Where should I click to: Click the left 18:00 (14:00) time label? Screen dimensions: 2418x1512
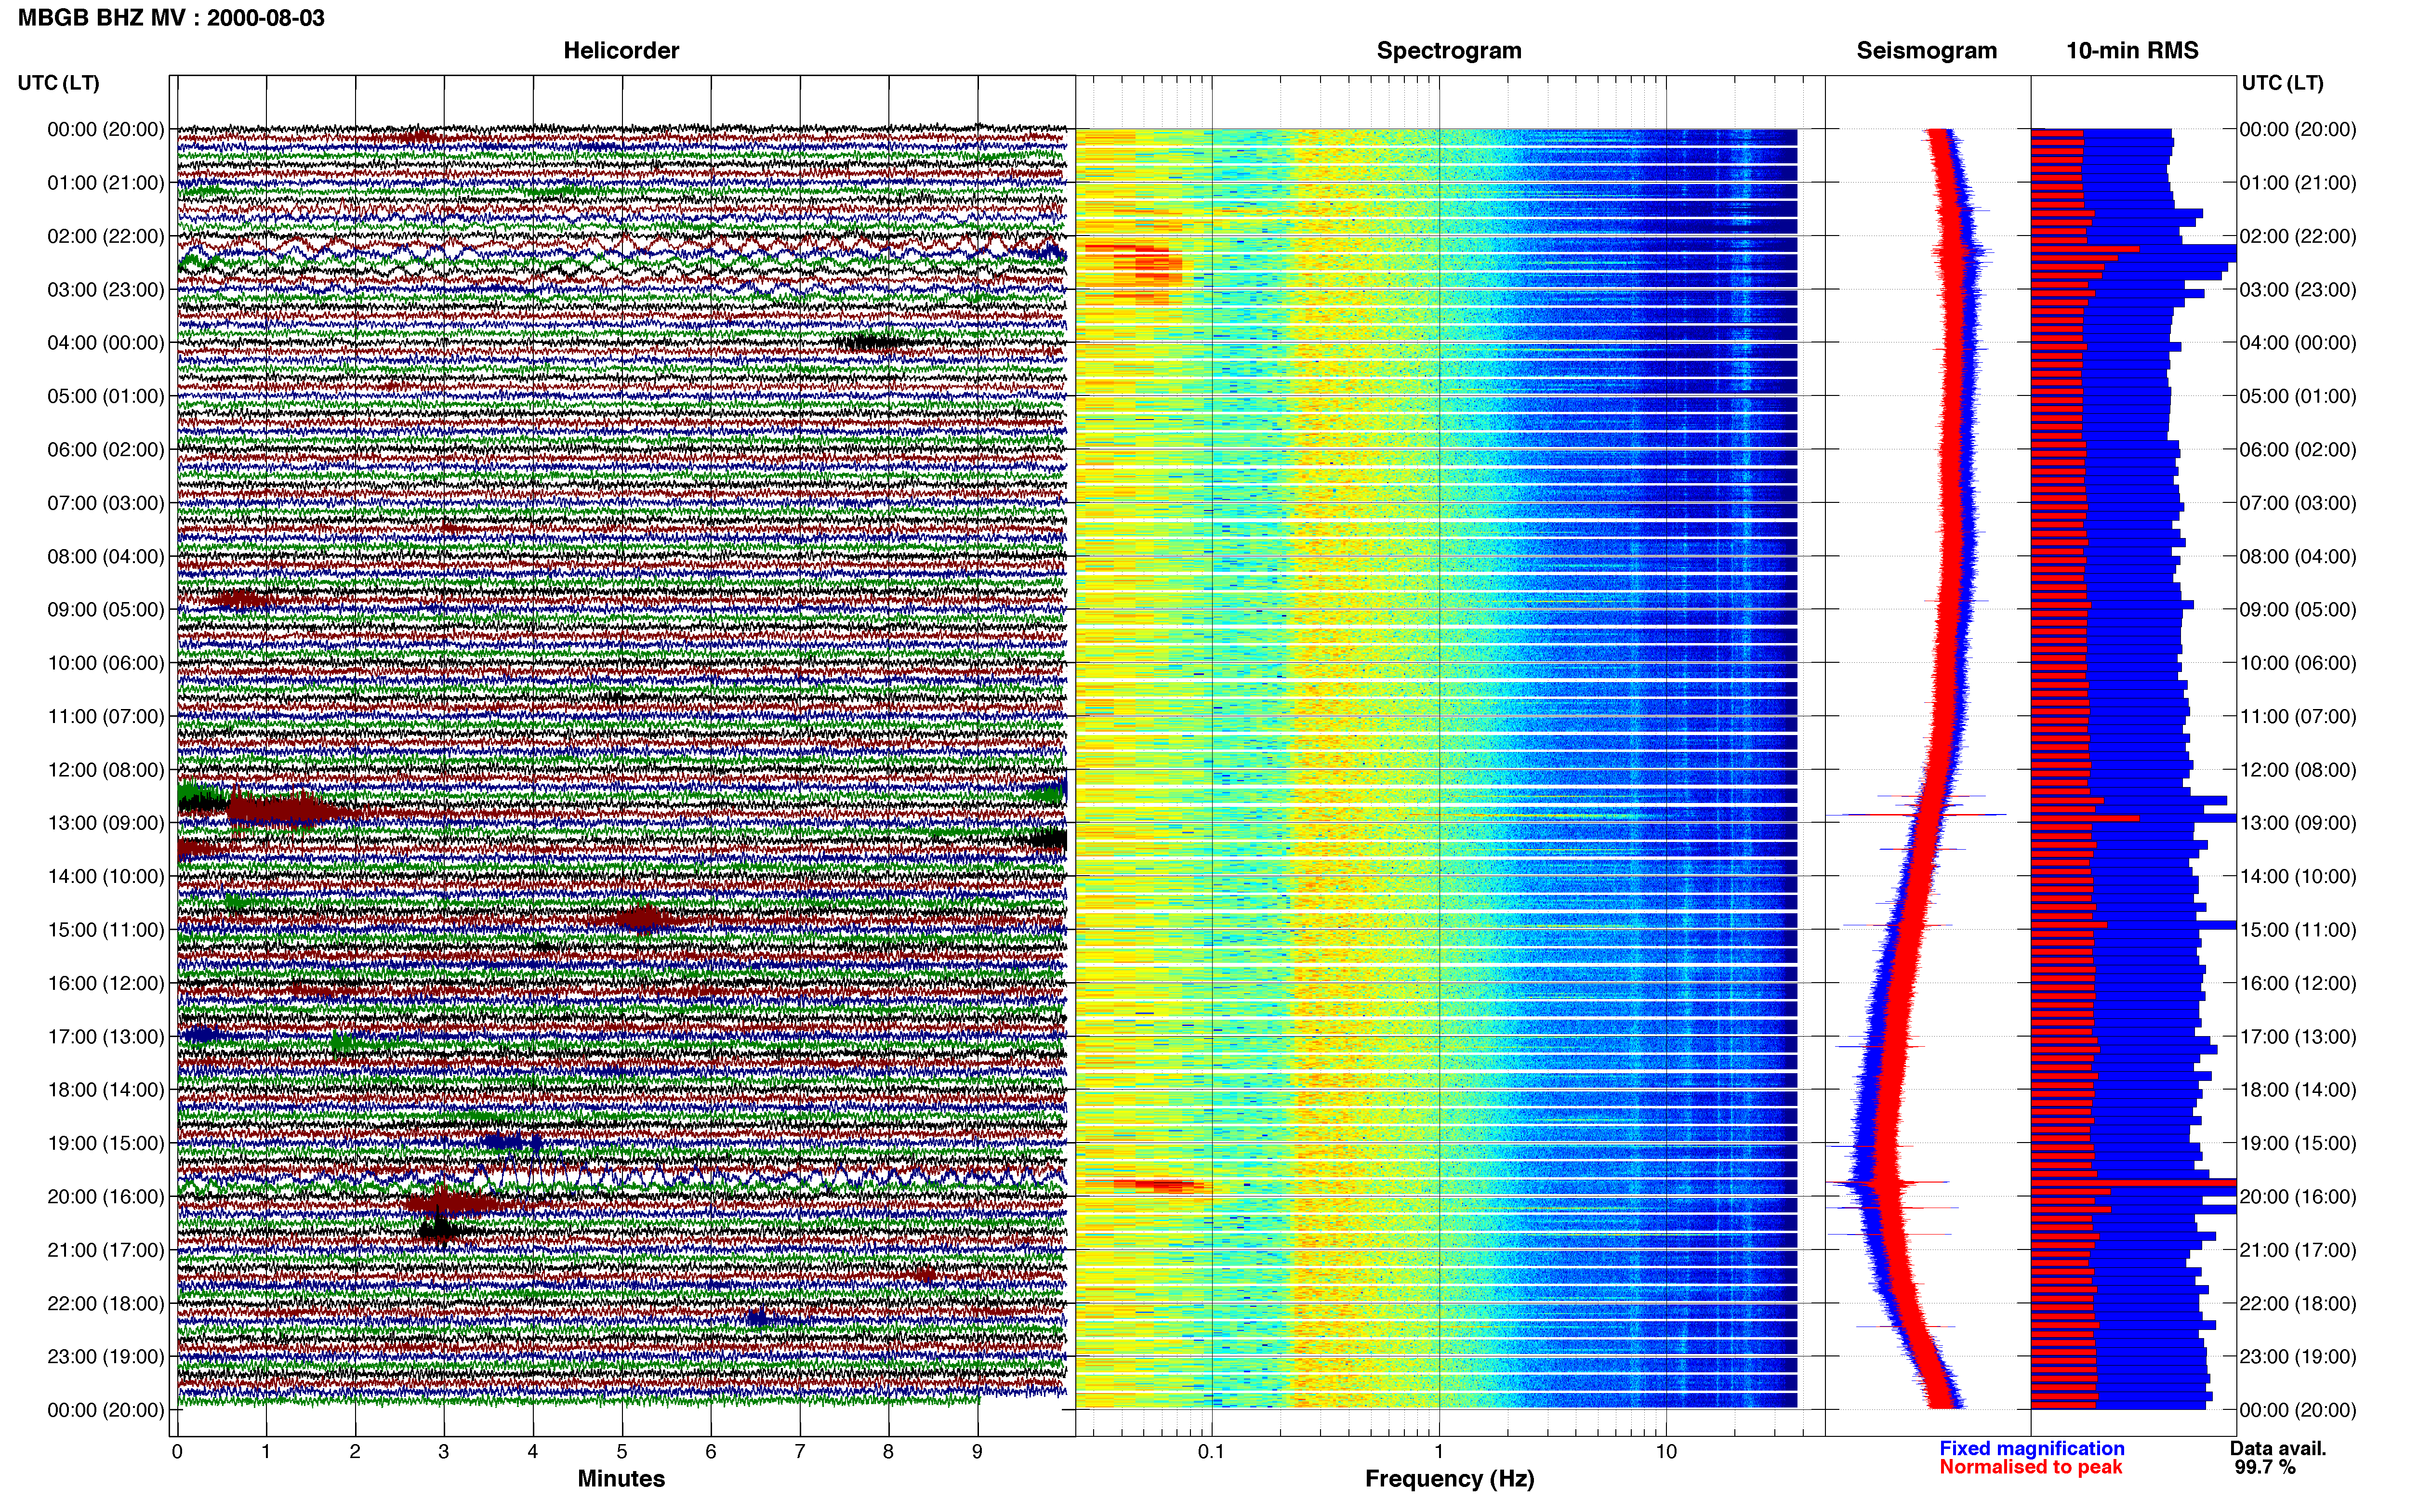[x=106, y=1090]
